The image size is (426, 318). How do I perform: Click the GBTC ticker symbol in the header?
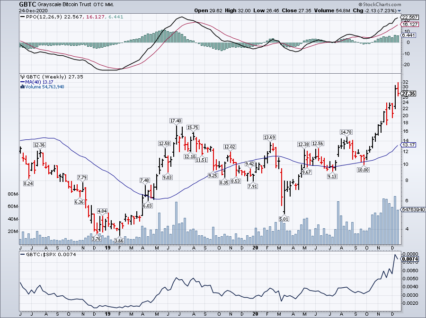pos(28,4)
